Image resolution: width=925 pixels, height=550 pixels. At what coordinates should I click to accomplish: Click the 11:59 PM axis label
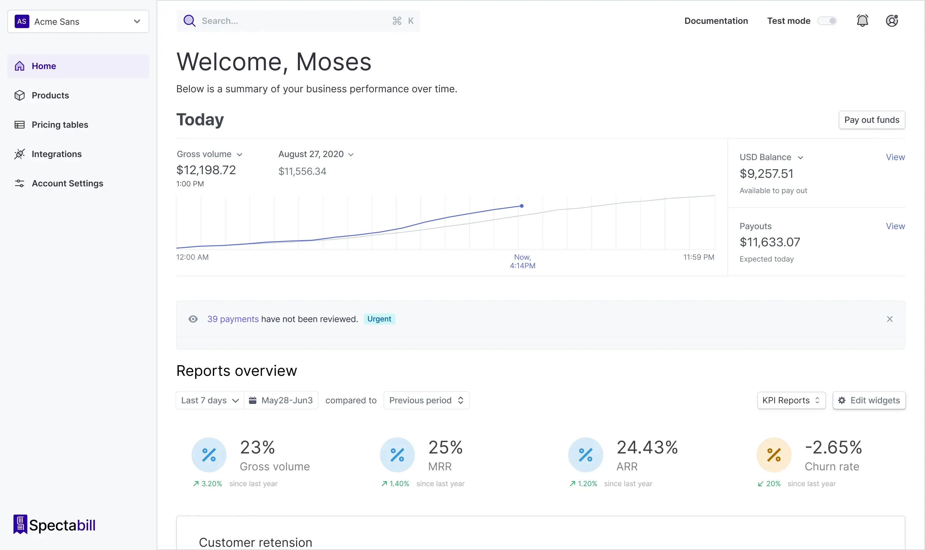(699, 257)
